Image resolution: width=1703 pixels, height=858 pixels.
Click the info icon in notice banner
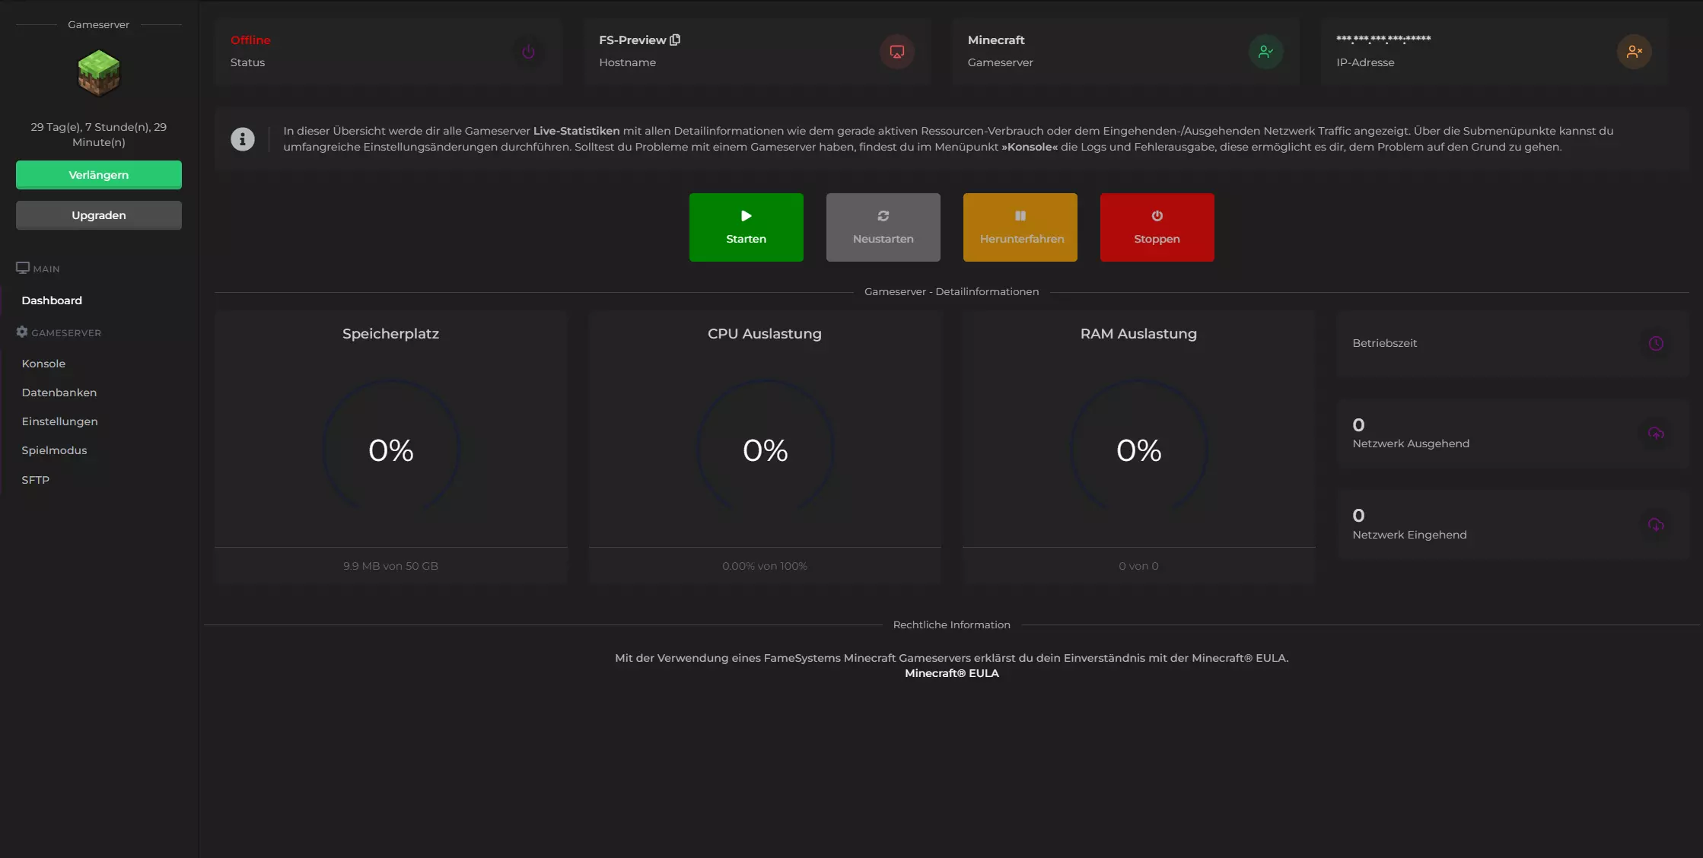pyautogui.click(x=243, y=139)
